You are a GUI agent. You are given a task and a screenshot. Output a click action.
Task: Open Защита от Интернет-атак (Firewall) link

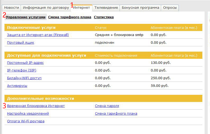(x=38, y=35)
